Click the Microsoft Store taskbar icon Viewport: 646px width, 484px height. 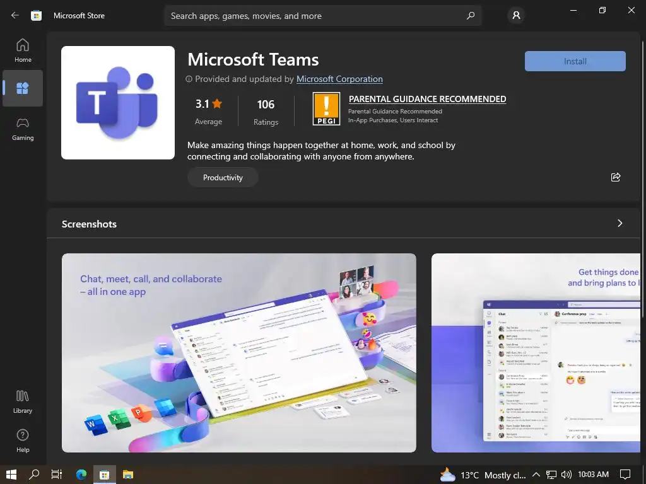pyautogui.click(x=105, y=475)
